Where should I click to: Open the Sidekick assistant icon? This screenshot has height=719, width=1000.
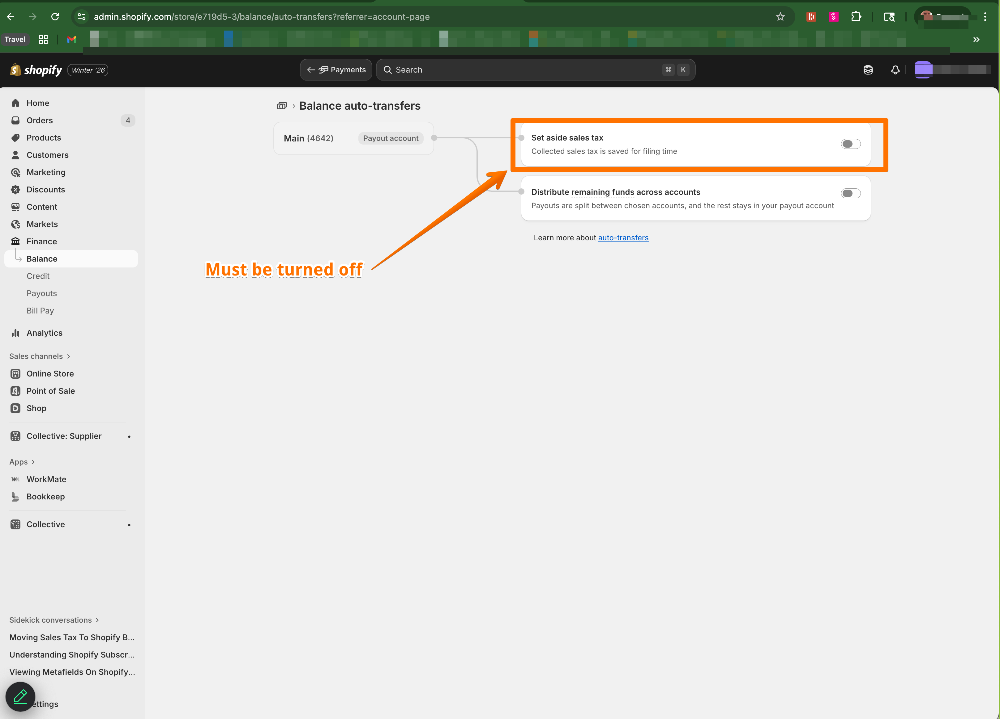[x=868, y=69]
